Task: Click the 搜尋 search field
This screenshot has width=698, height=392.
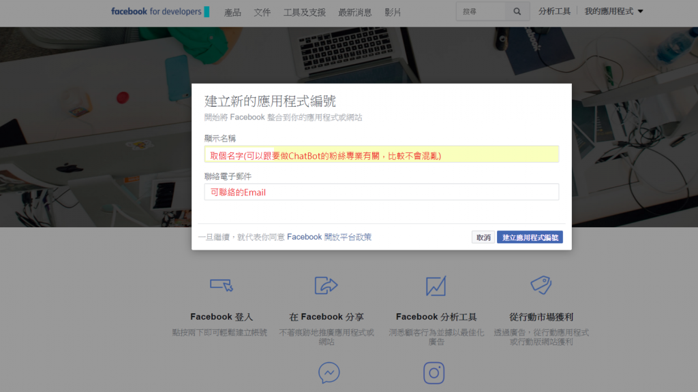Action: [482, 12]
